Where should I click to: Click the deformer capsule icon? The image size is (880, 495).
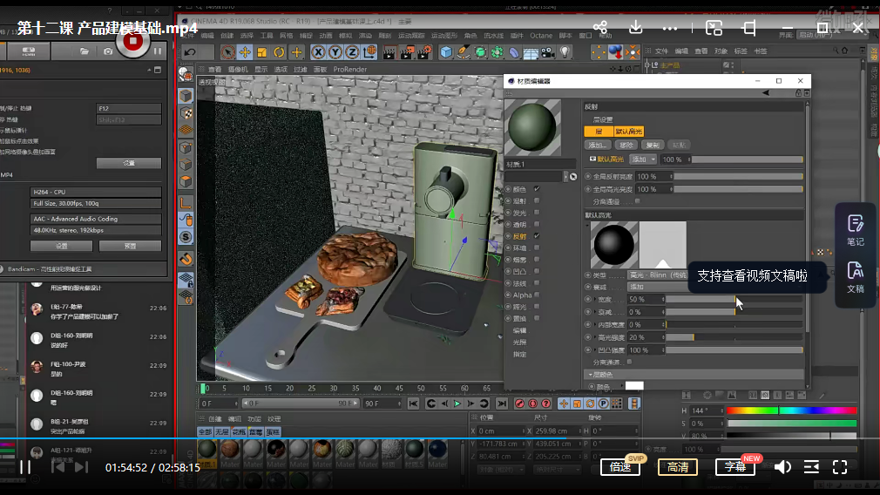[514, 53]
